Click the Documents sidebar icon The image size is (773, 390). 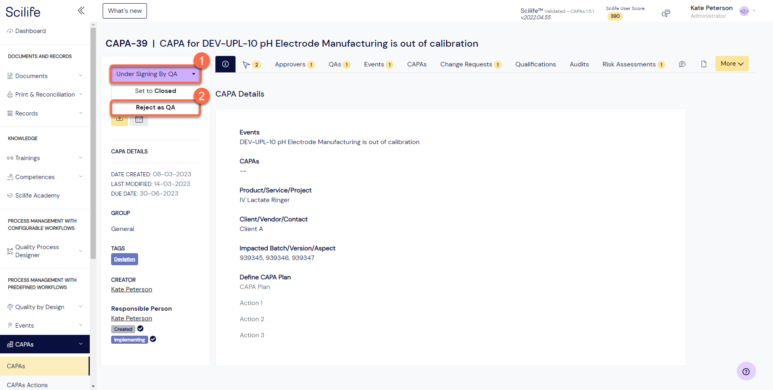click(10, 76)
